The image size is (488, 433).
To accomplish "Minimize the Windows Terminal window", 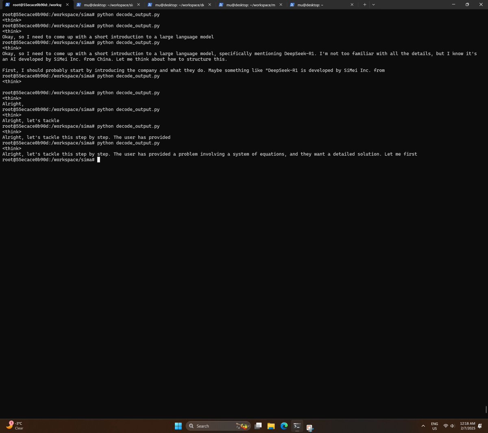I will (453, 4).
